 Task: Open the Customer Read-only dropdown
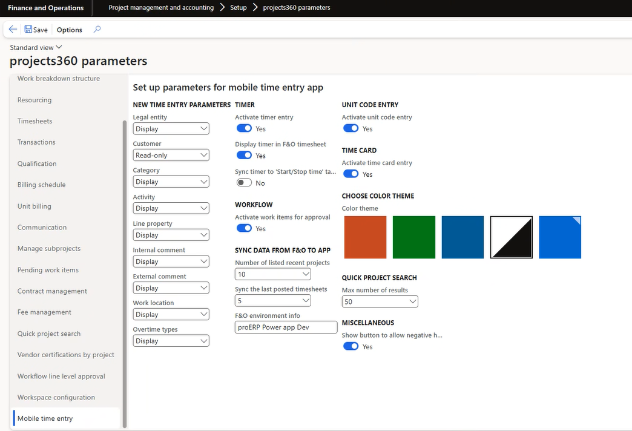coord(171,155)
